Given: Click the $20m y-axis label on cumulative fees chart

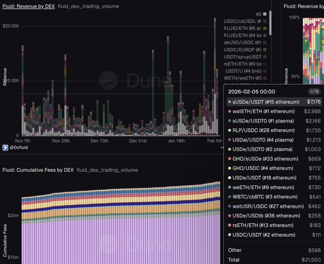Looking at the screenshot, I should [13, 215].
